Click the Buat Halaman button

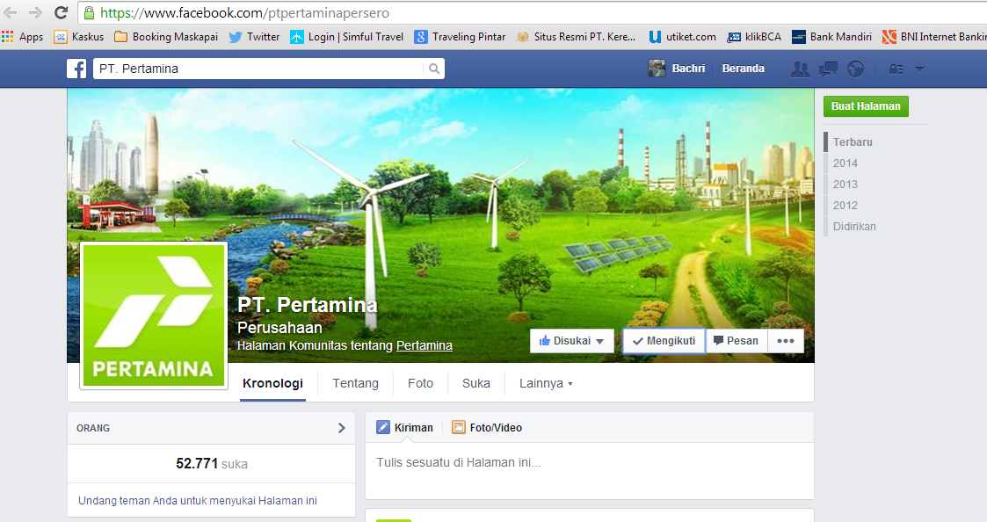pos(866,106)
